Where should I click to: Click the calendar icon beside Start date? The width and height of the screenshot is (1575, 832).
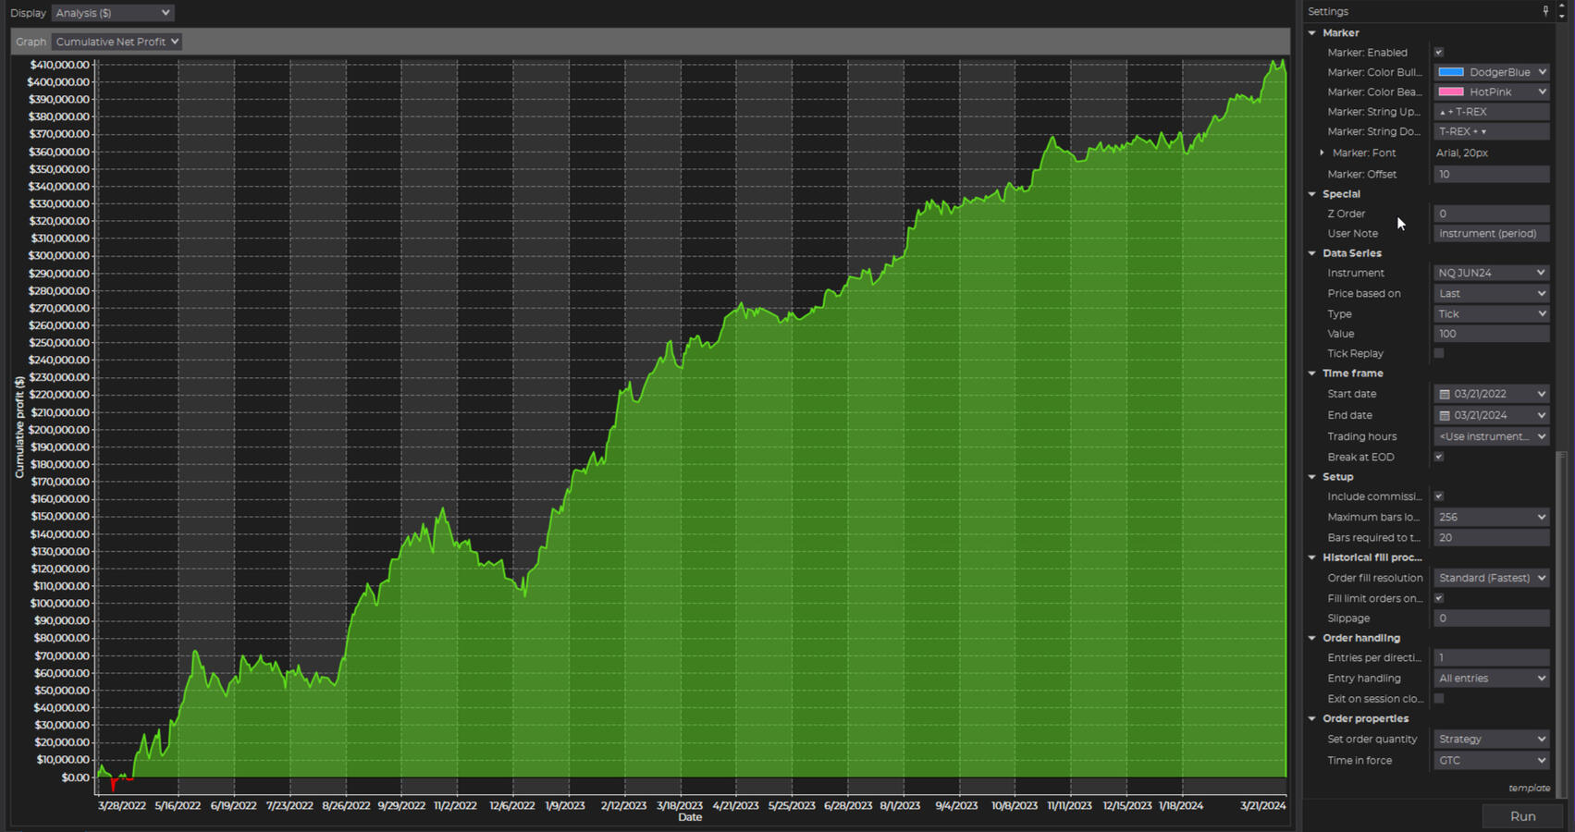pyautogui.click(x=1445, y=394)
